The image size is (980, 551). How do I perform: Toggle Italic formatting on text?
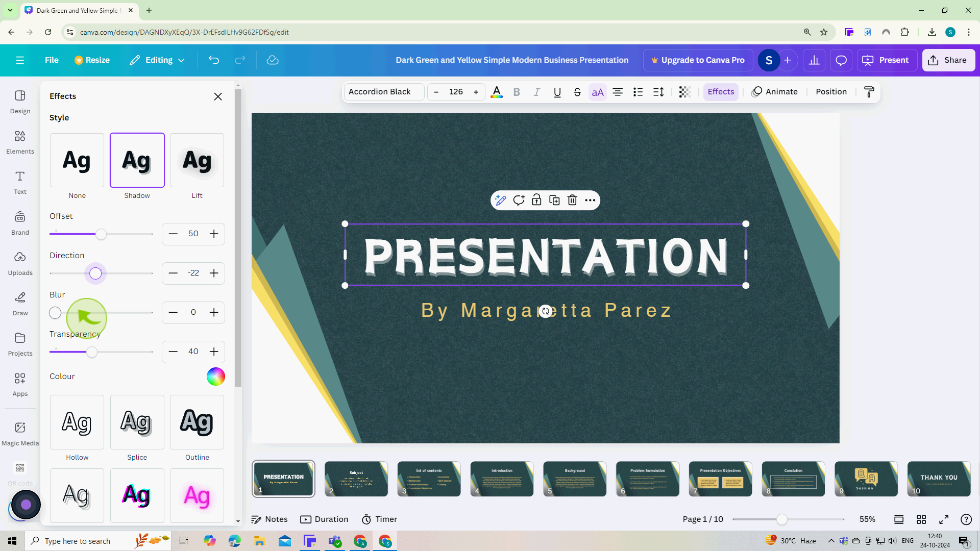pos(537,91)
